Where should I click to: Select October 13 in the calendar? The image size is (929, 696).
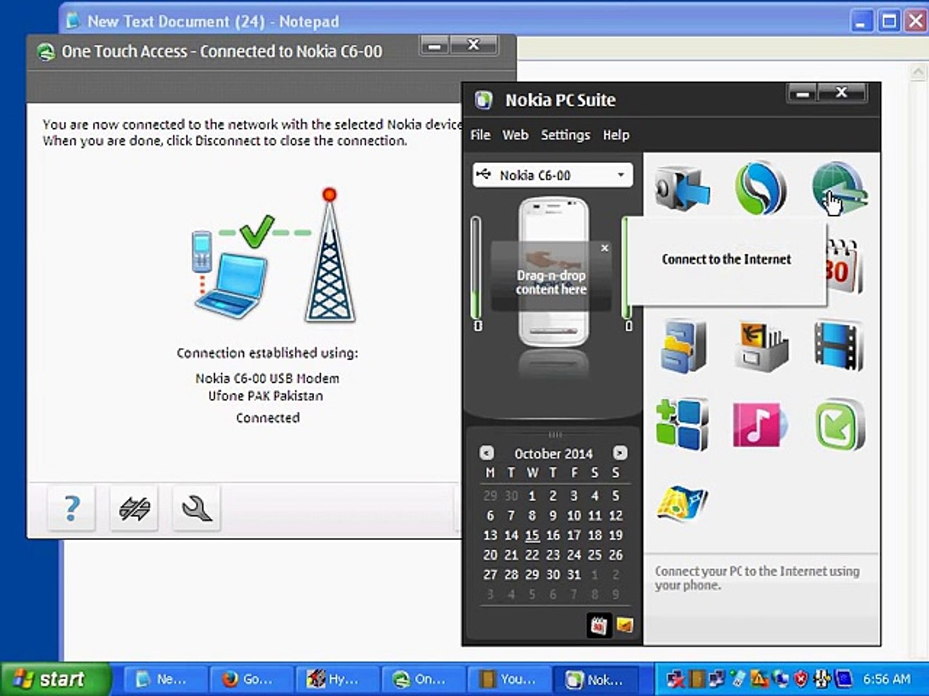tap(490, 535)
